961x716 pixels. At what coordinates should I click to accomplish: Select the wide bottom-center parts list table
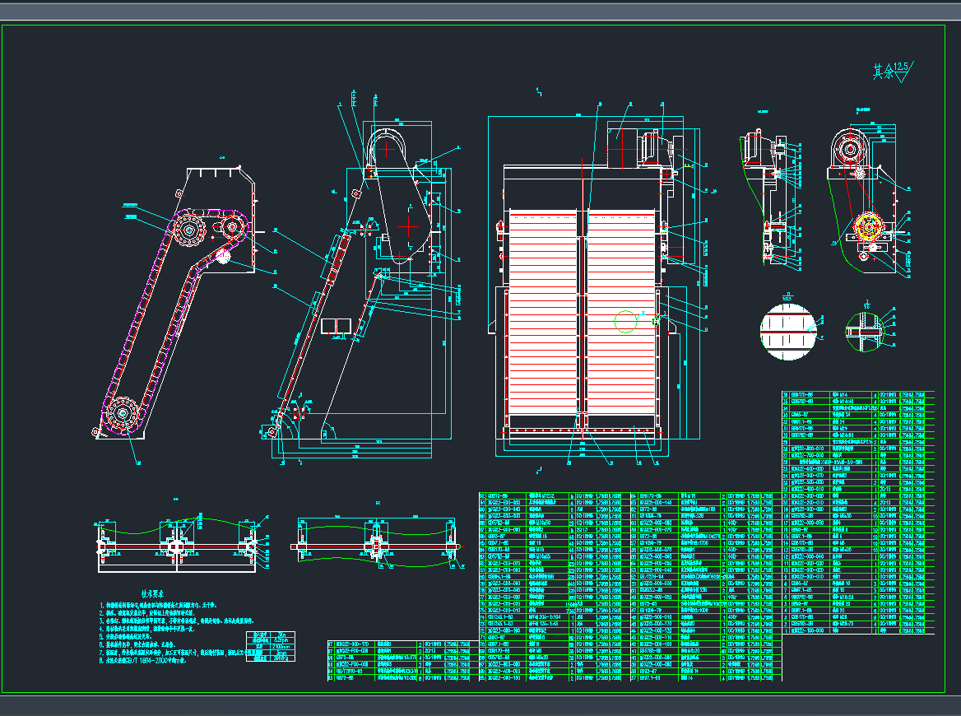pos(629,586)
